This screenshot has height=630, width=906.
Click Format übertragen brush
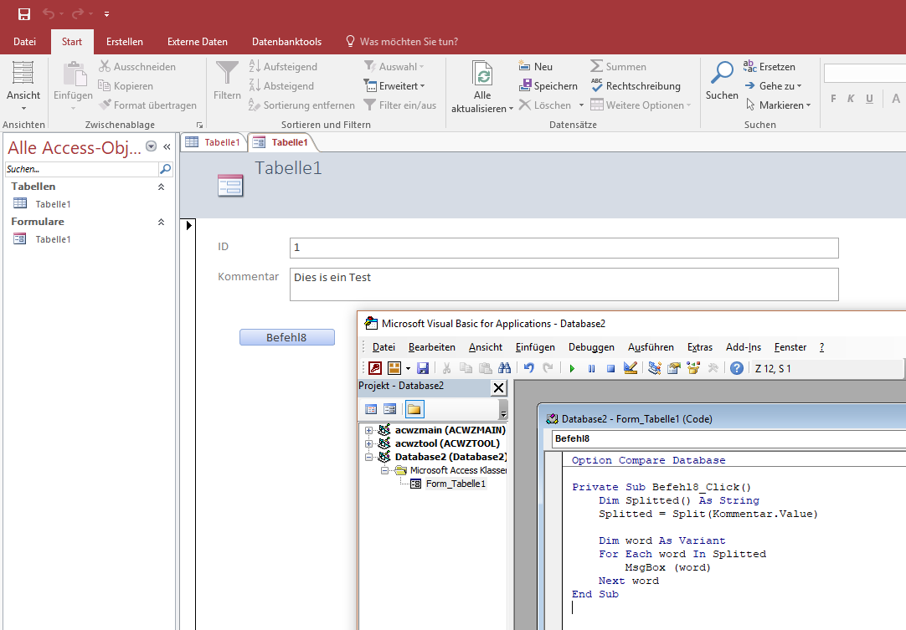pyautogui.click(x=148, y=105)
